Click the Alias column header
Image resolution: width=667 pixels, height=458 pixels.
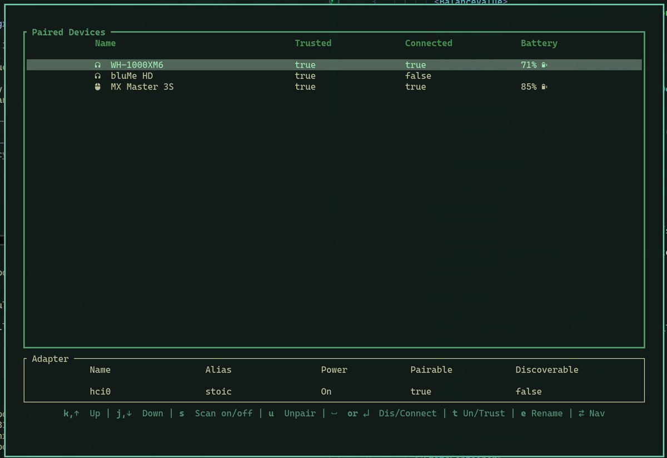click(x=218, y=370)
